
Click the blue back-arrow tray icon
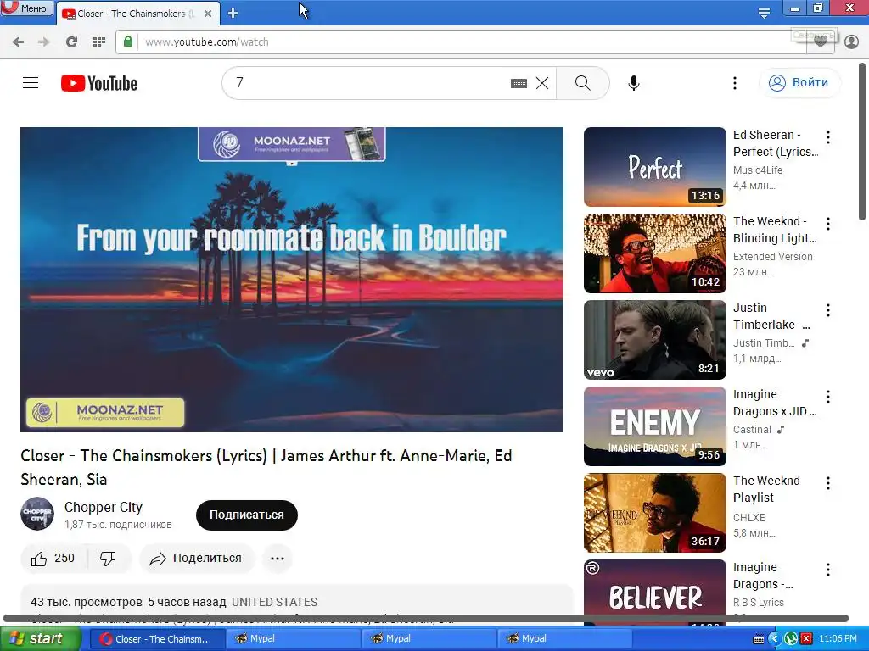(x=775, y=639)
